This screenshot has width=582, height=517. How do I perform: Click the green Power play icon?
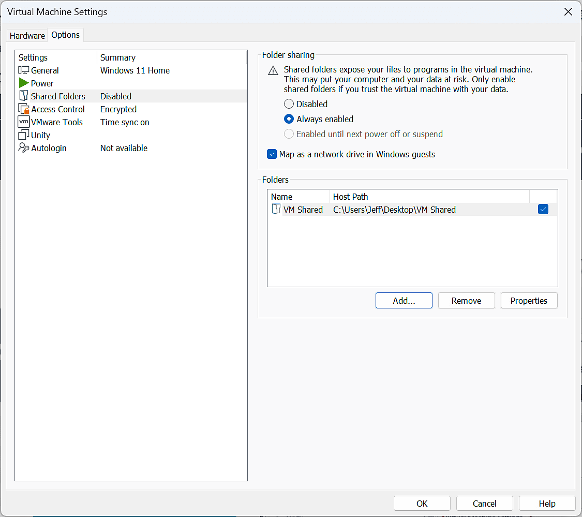coord(24,83)
